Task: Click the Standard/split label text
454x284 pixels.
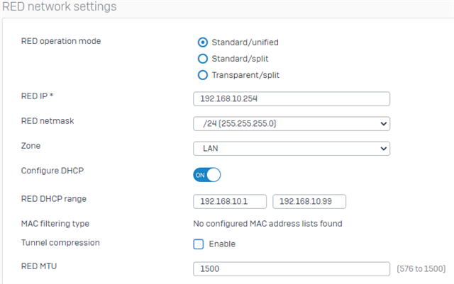Action: (240, 59)
